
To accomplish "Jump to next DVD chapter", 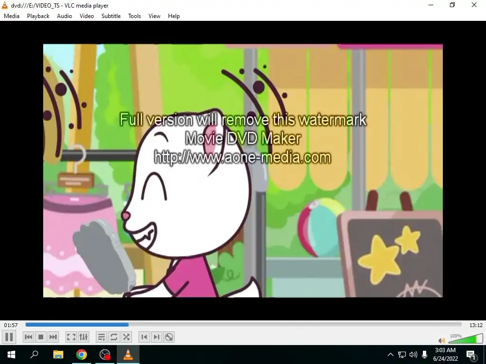I will coord(157,337).
